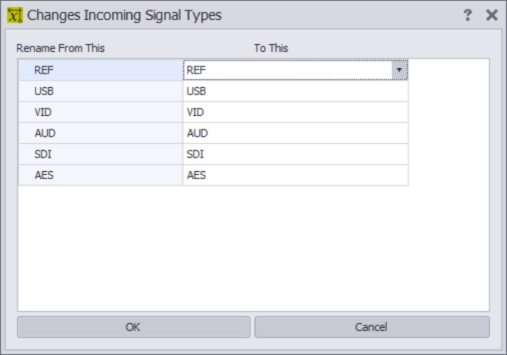Confirm changes with the OK button
Viewport: 507px width, 355px height.
(134, 327)
